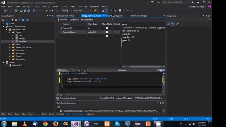
Task: Open the feedback speech bubble icon
Action: tap(159, 2)
